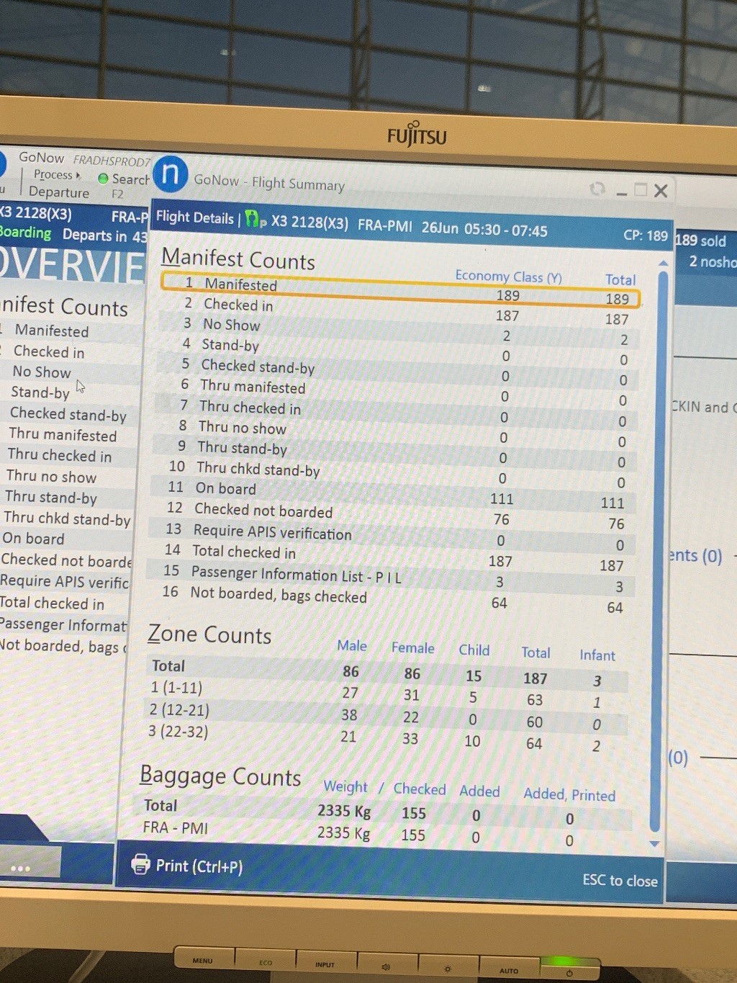The width and height of the screenshot is (737, 983).
Task: Click the GoNow 'n' logo icon
Action: pyautogui.click(x=171, y=174)
